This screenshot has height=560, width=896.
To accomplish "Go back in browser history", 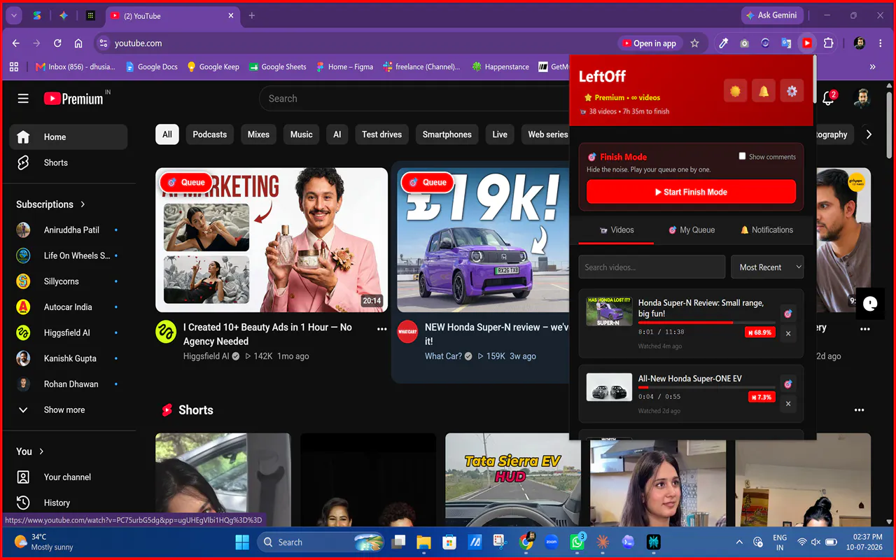I will [16, 43].
